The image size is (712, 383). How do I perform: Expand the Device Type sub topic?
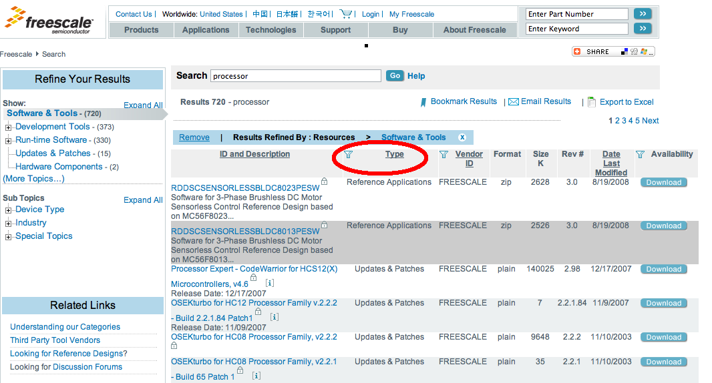8,210
